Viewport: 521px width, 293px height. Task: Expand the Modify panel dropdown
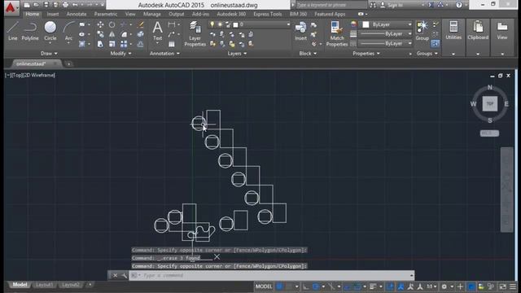[x=120, y=54]
